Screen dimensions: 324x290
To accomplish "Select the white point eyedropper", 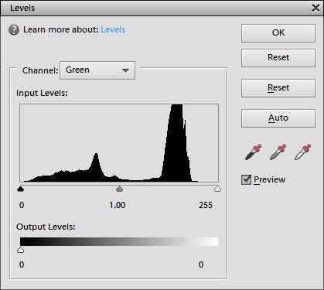I will pos(302,152).
